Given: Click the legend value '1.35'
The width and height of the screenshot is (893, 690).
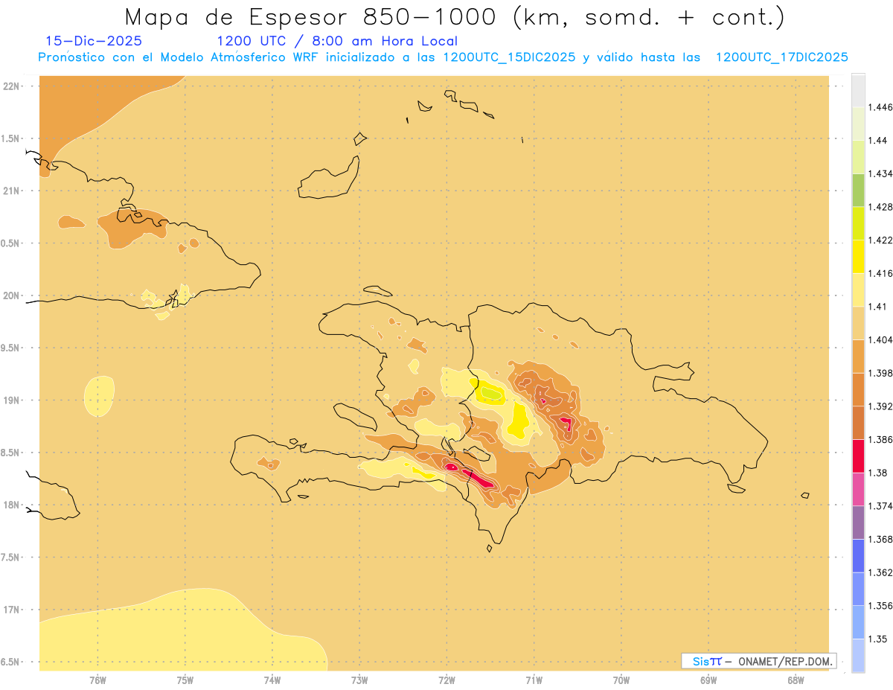Looking at the screenshot, I should pyautogui.click(x=877, y=639).
